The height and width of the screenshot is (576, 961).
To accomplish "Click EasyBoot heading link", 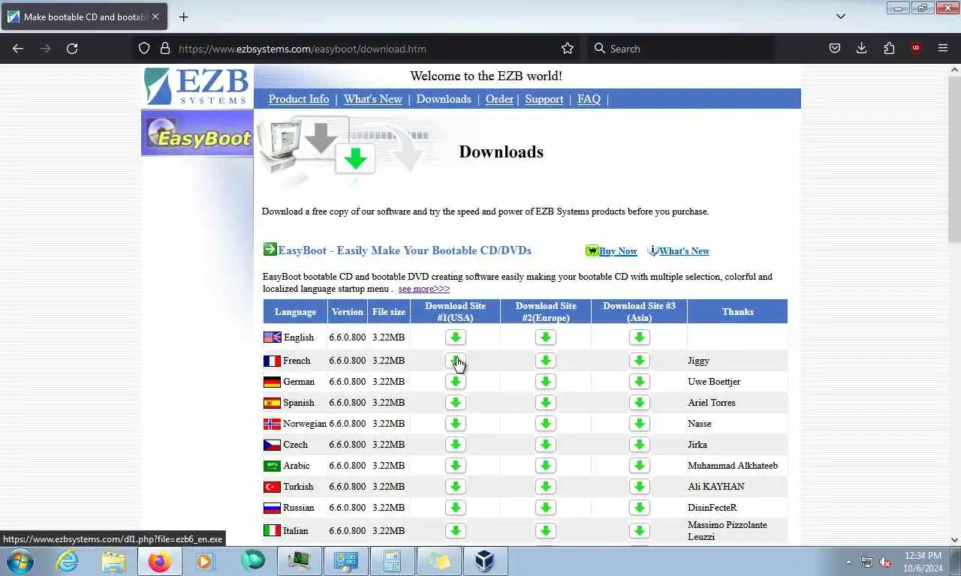I will [x=405, y=250].
